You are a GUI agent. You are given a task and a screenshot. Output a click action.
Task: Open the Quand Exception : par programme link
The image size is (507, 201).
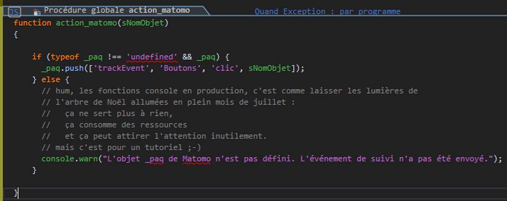[327, 11]
